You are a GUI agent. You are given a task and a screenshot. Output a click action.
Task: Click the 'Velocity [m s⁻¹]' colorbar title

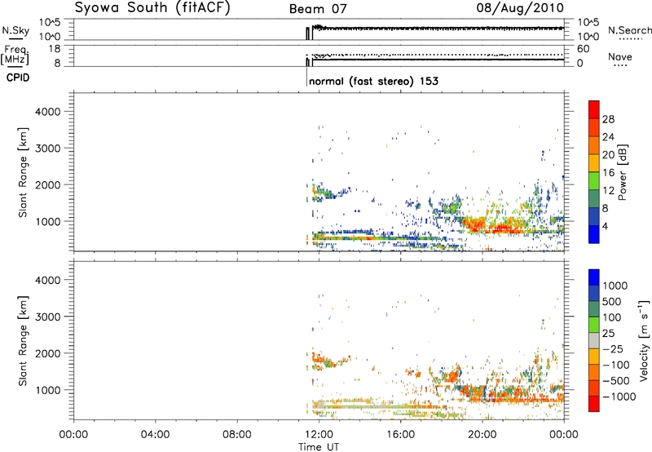point(644,340)
